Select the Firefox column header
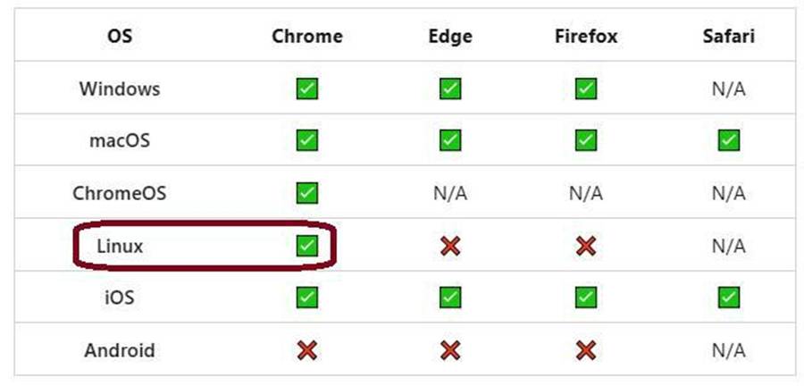 point(585,37)
